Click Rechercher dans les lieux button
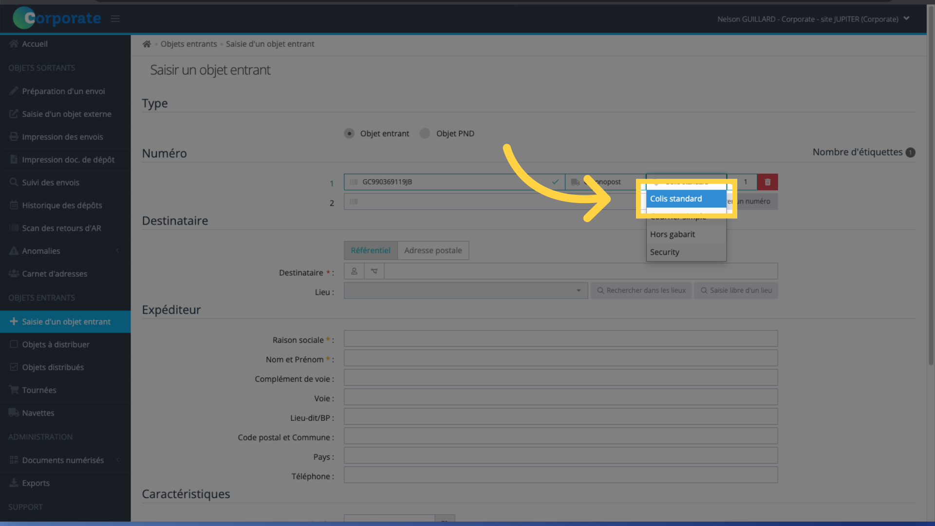 [640, 290]
